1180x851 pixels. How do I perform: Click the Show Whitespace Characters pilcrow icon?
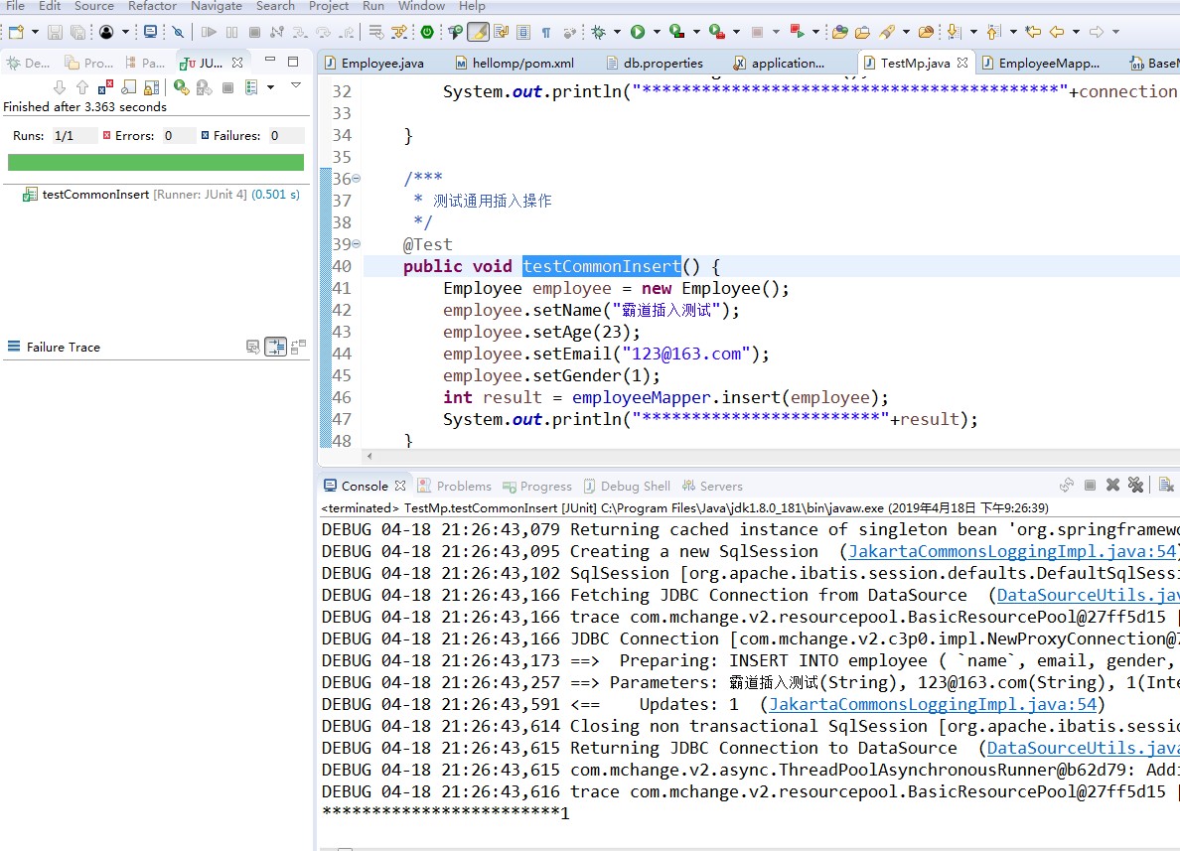pos(546,32)
